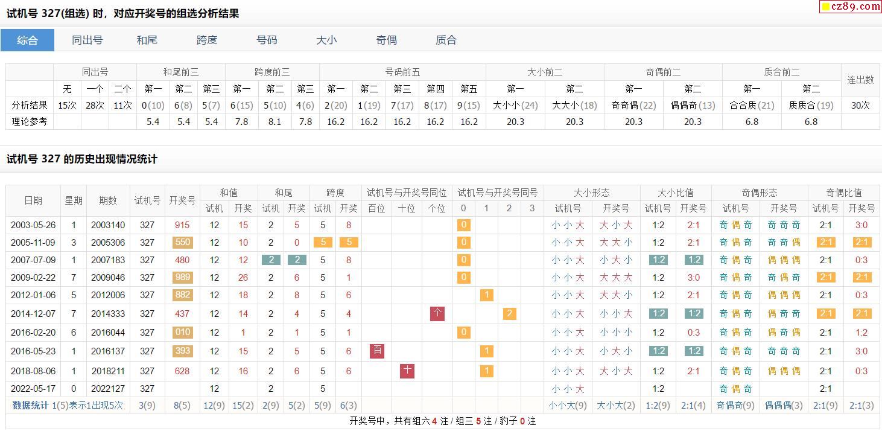The image size is (882, 431).
Task: View the 奇偶 tab
Action: [x=386, y=40]
